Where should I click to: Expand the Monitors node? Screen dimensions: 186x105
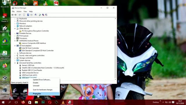15,23
